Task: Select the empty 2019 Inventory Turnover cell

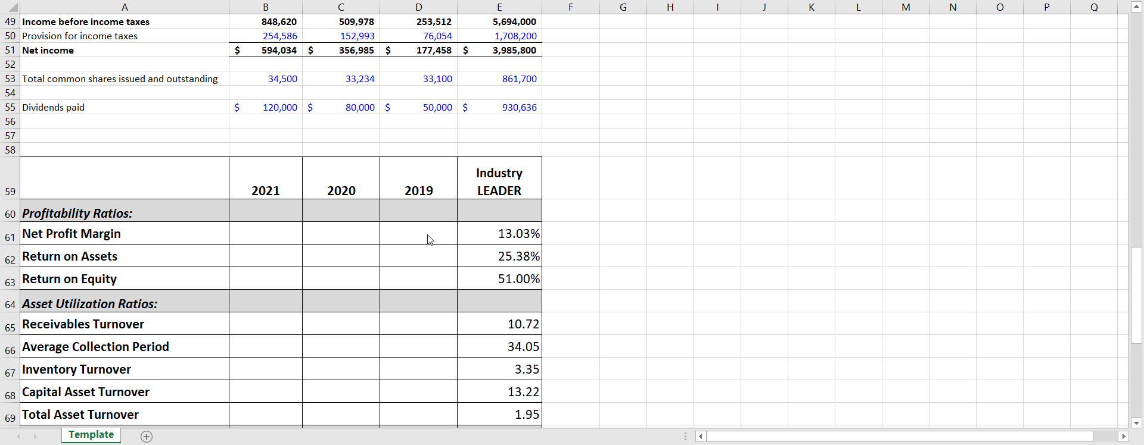Action: tap(419, 369)
